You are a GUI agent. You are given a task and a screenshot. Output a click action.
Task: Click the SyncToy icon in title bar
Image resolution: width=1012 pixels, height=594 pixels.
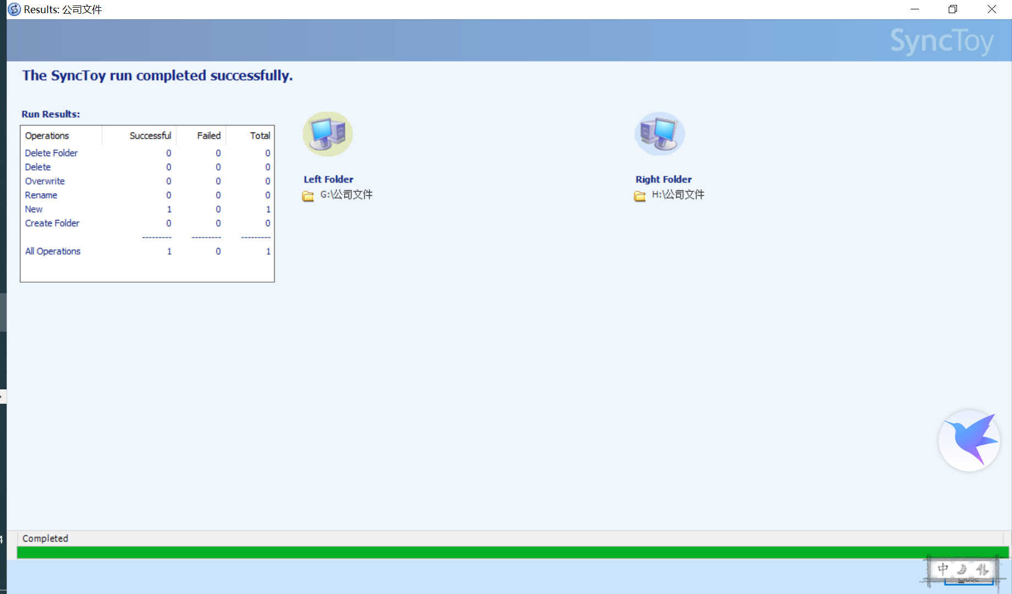[14, 9]
